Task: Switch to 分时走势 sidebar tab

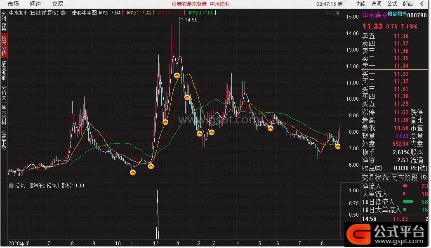Action: 4,21
